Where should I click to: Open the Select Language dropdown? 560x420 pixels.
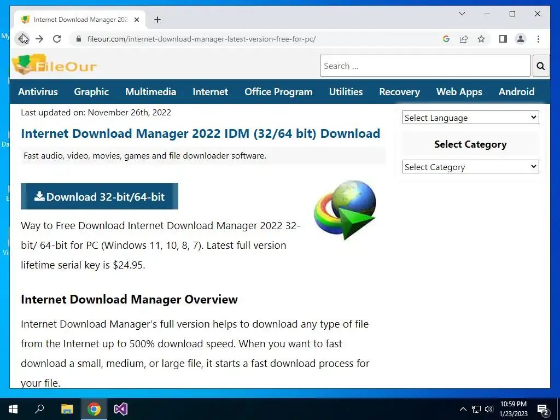click(x=470, y=118)
